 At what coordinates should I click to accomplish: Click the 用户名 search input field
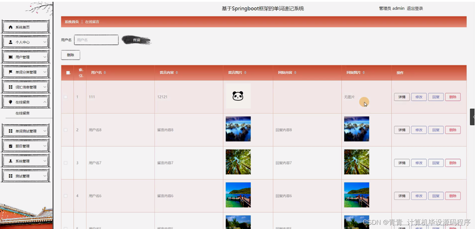(x=96, y=40)
